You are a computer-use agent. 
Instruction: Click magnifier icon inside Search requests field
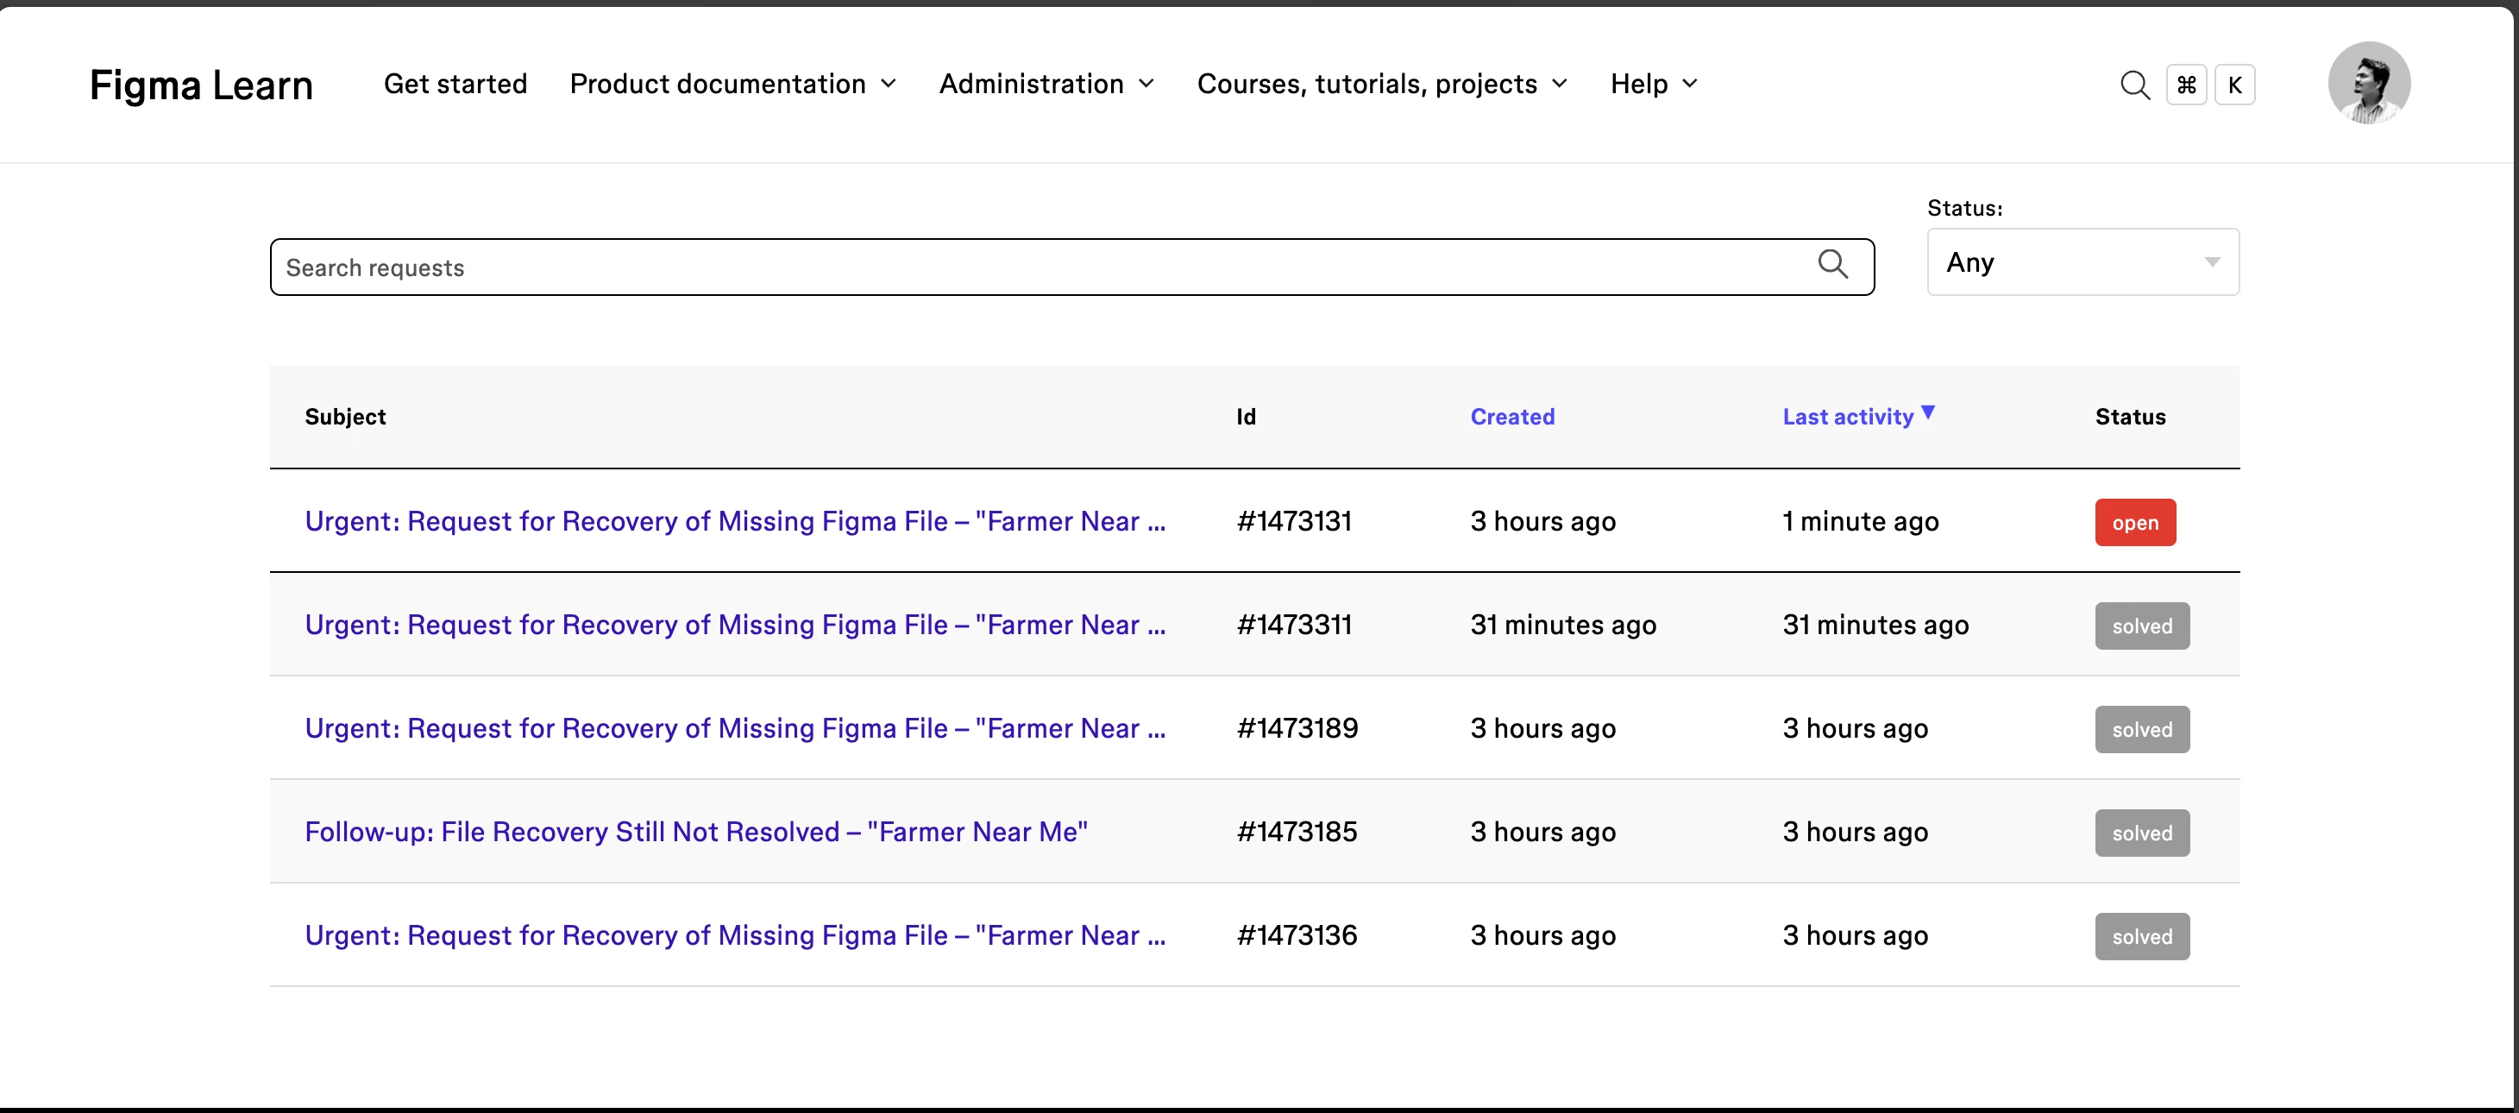coord(1832,264)
